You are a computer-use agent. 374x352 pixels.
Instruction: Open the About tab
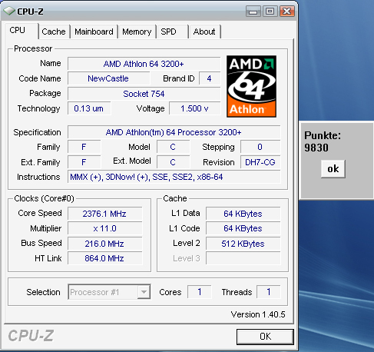205,32
